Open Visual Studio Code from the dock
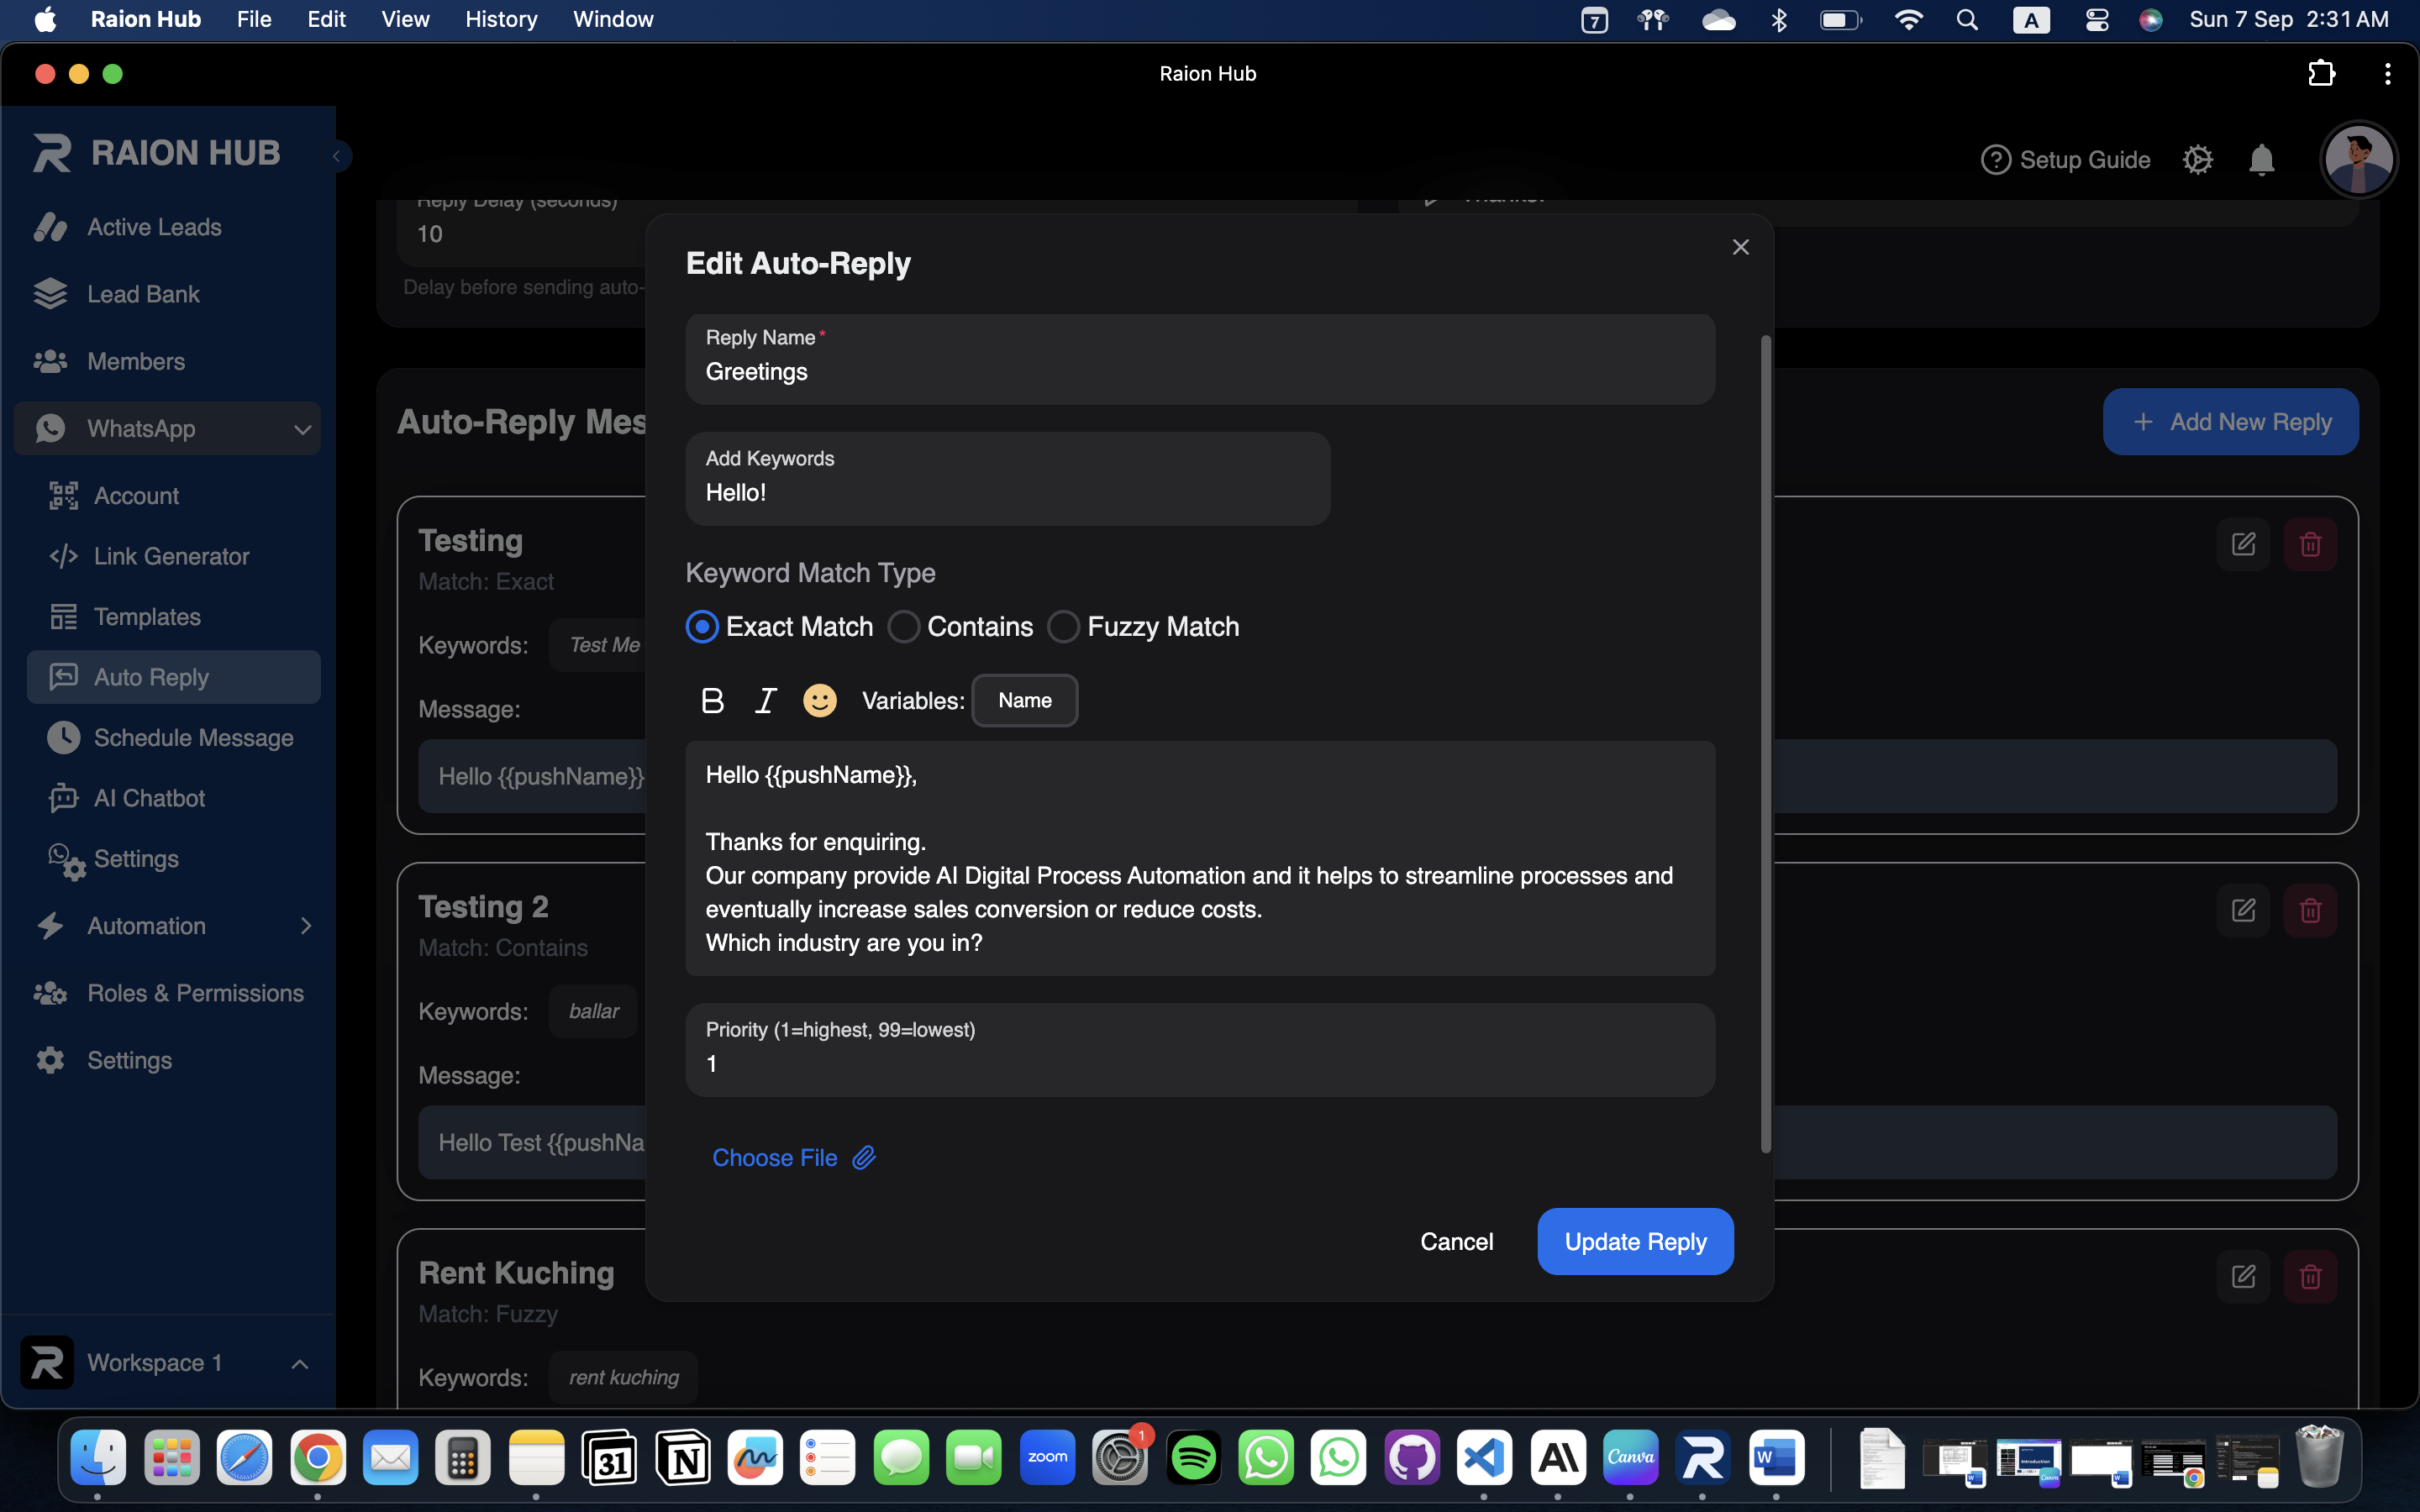This screenshot has height=1512, width=2420. 1485,1458
